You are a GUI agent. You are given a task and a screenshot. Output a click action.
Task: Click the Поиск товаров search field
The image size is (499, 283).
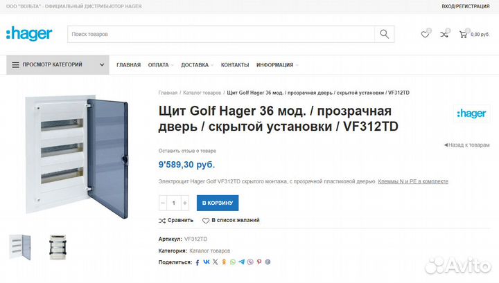coord(221,34)
